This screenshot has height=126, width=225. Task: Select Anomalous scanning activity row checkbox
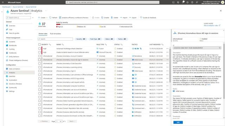(39, 67)
